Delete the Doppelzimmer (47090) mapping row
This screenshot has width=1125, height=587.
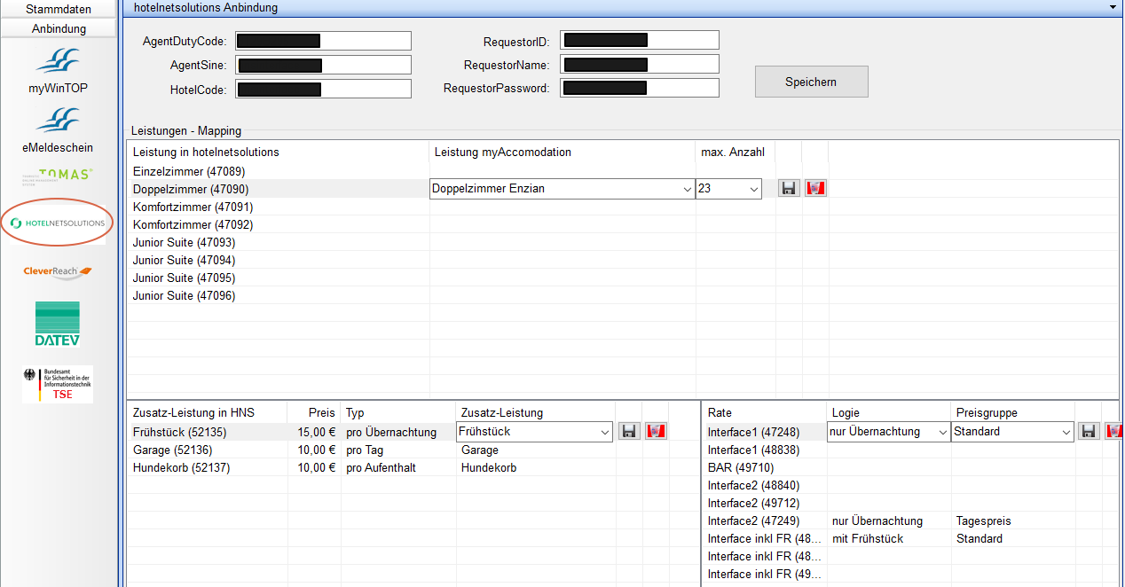(x=815, y=189)
